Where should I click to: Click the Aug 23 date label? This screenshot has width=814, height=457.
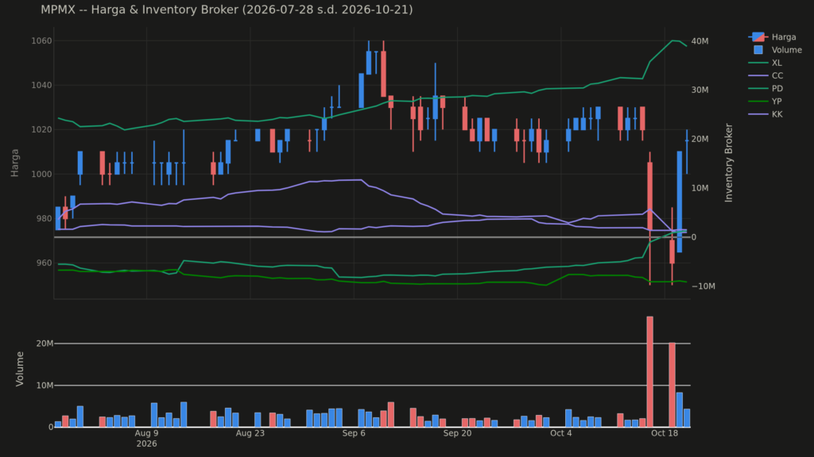[x=250, y=433]
